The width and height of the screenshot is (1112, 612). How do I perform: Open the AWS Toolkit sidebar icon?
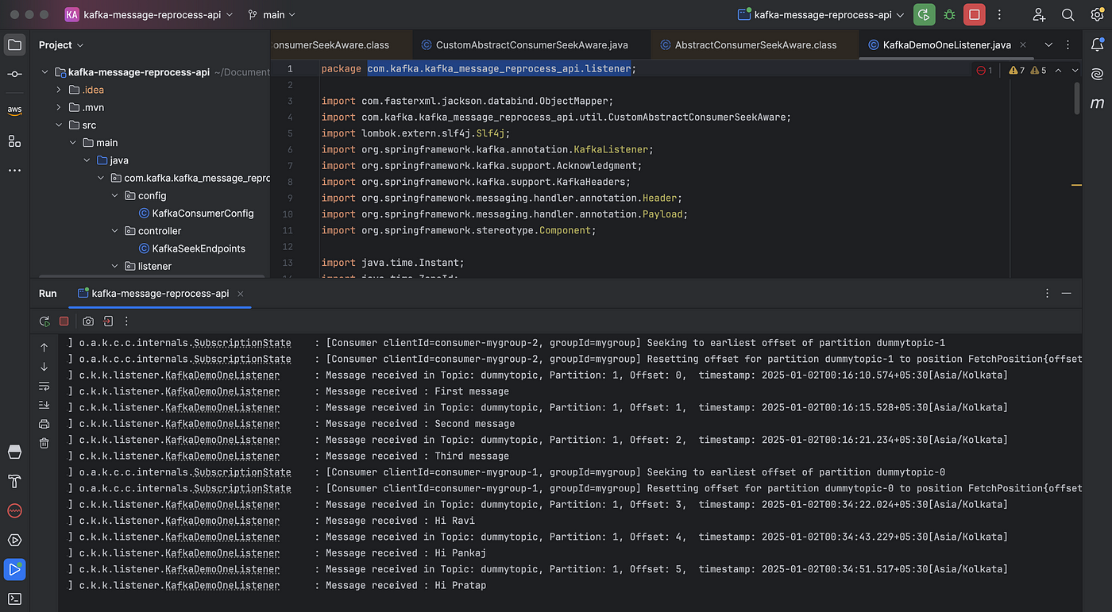(14, 110)
